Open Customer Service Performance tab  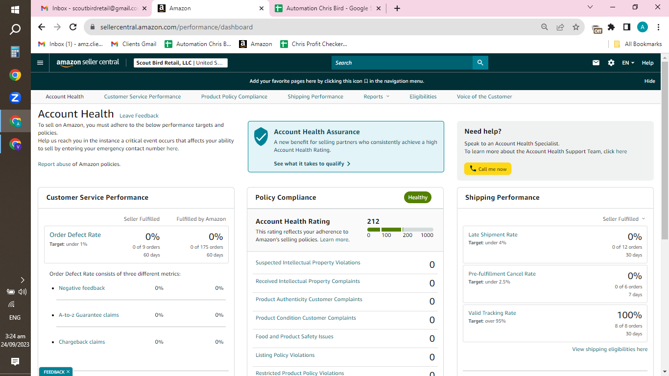coord(143,96)
